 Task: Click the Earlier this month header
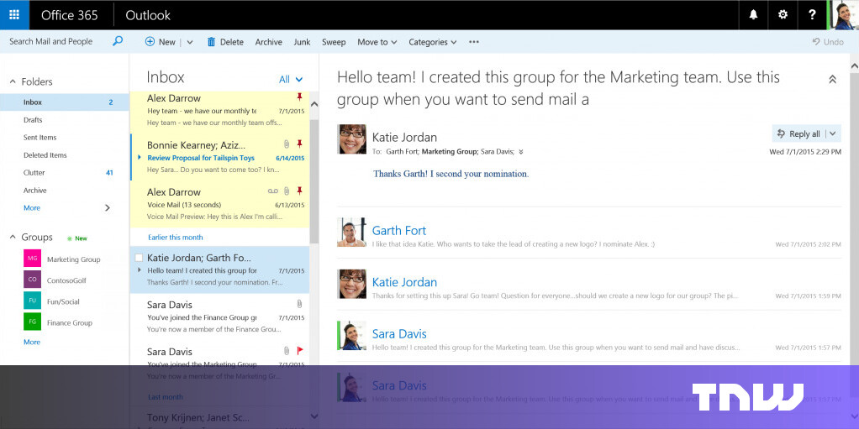point(176,238)
